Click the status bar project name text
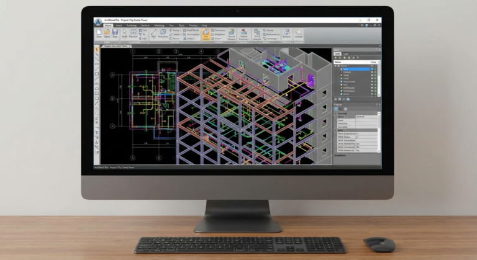The width and height of the screenshot is (477, 260). [114, 168]
